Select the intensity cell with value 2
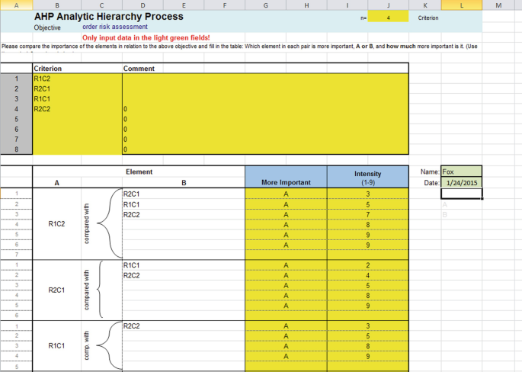Viewport: 522px width, 372px height. click(367, 265)
